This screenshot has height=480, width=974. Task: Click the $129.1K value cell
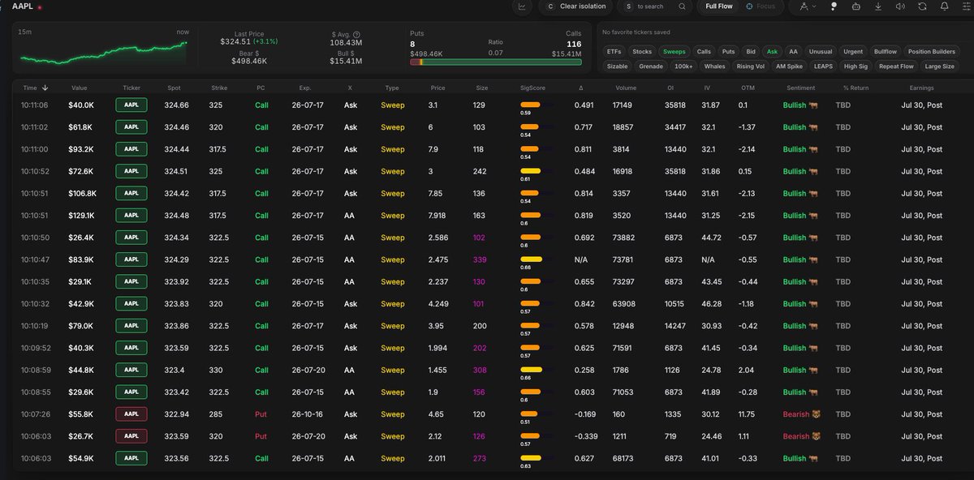(81, 216)
